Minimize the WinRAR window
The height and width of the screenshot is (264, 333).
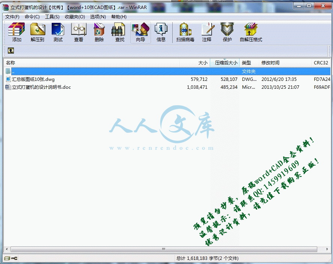coord(299,6)
